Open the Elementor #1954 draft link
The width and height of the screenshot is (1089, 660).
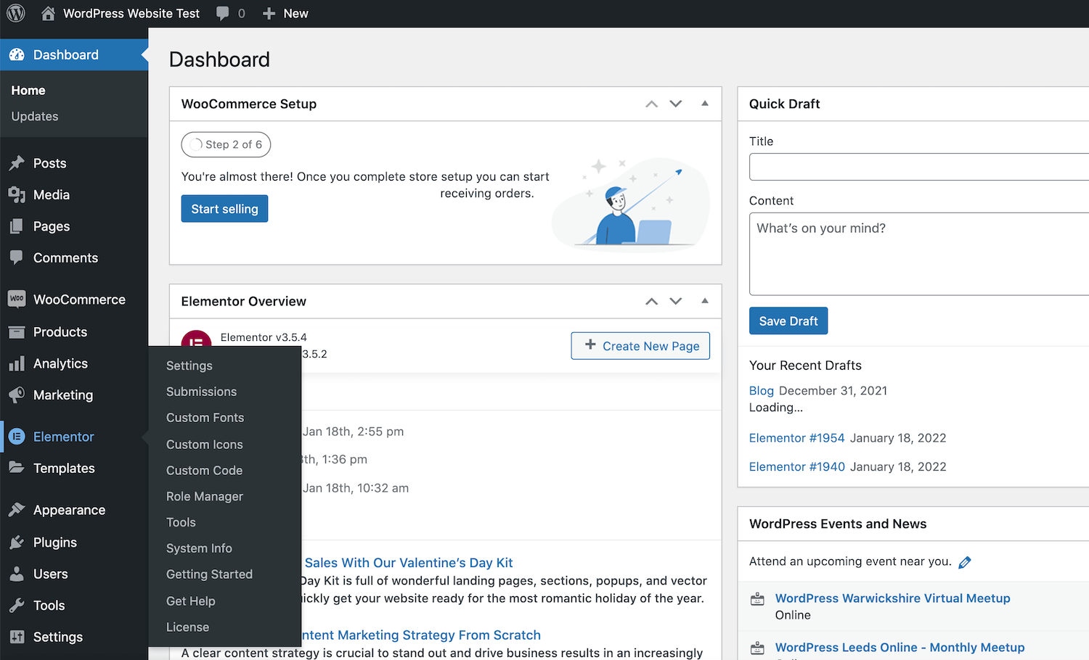pyautogui.click(x=796, y=437)
